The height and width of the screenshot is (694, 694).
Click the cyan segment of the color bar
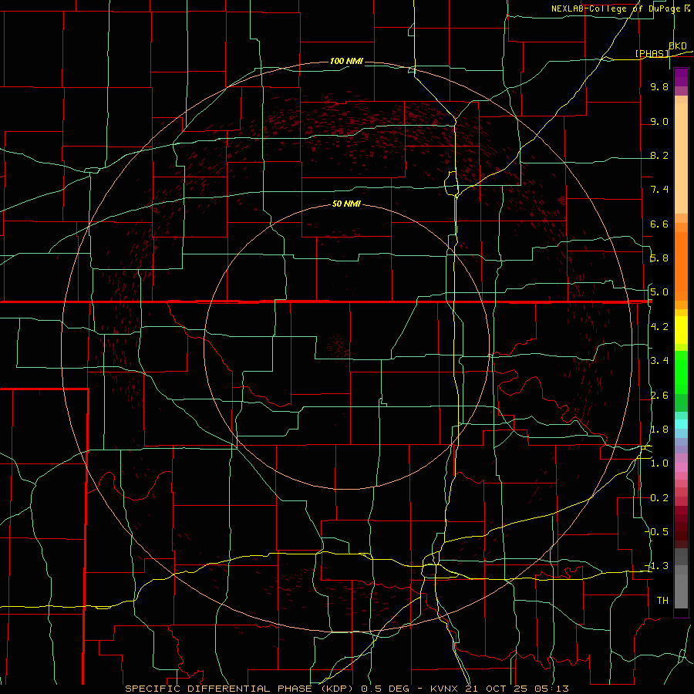point(681,424)
